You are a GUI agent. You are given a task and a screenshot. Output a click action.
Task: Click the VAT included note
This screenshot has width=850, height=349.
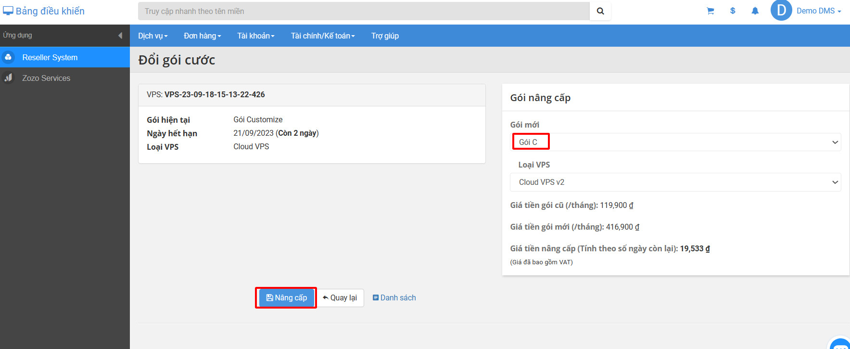[541, 262]
